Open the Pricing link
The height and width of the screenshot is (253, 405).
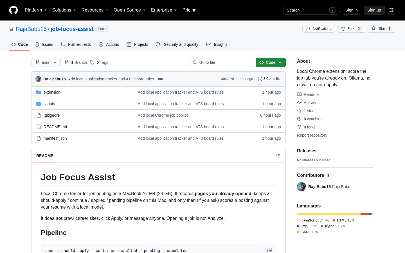coord(189,10)
